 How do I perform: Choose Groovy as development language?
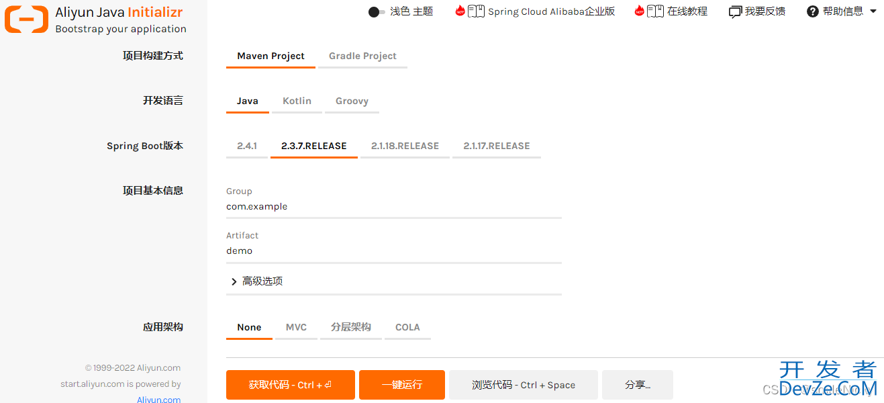click(x=352, y=101)
